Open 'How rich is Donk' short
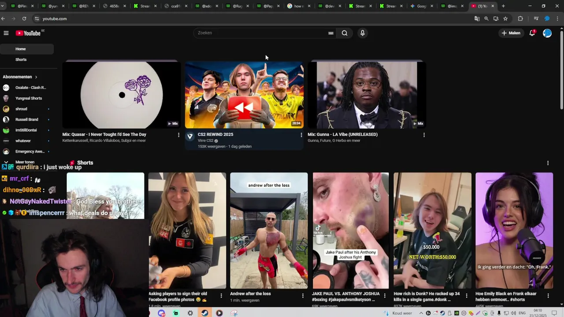The height and width of the screenshot is (317, 564). coord(432,230)
